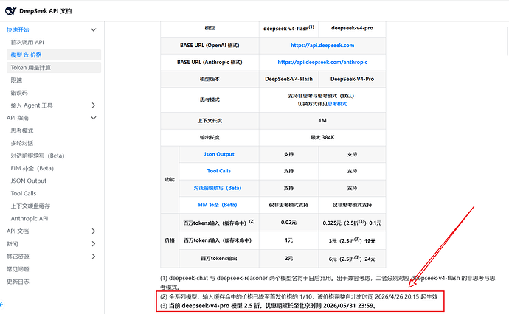Open the 快速开始 sidebar heading
Screen dimensions: 509x314
pyautogui.click(x=18, y=29)
